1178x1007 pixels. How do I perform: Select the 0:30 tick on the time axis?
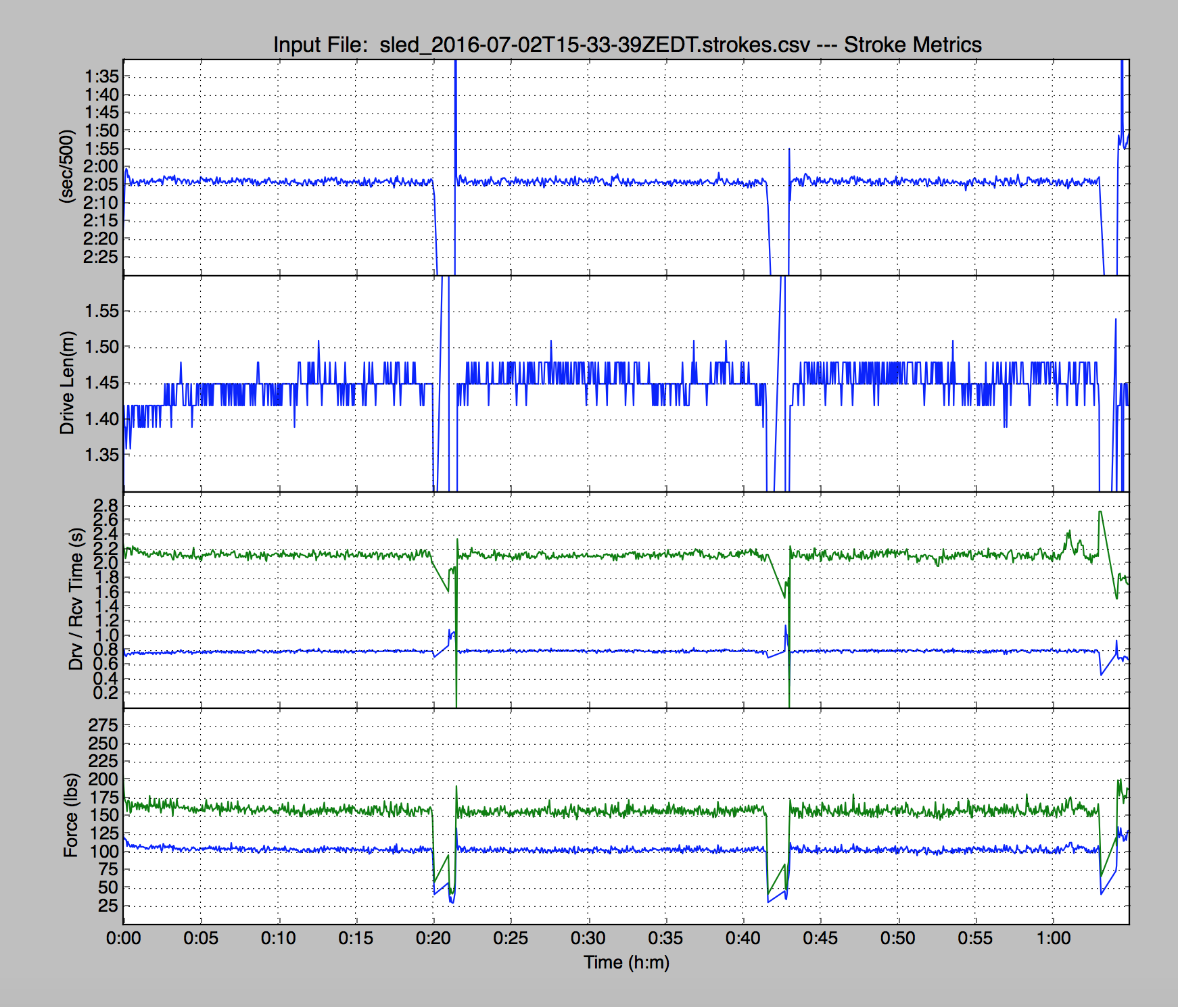tap(588, 938)
